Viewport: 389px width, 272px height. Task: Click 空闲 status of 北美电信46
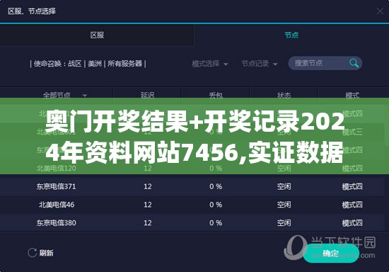coord(284,205)
